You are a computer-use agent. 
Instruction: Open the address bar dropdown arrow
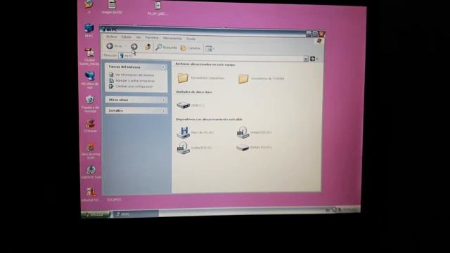click(306, 59)
